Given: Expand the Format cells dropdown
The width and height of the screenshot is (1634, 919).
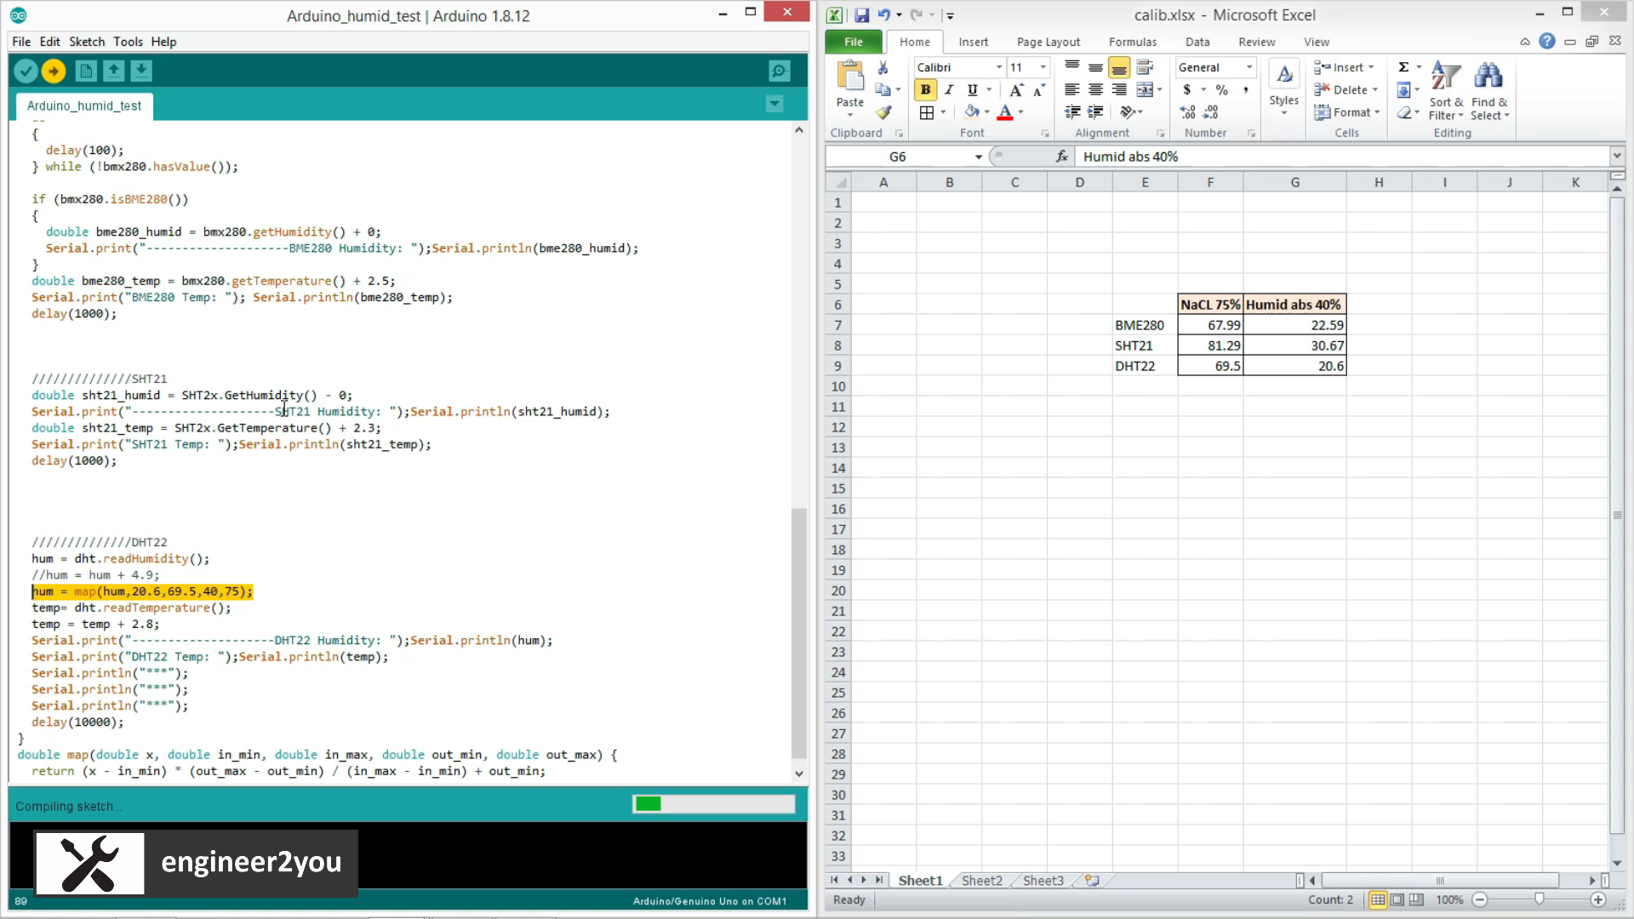Looking at the screenshot, I should click(x=1377, y=112).
